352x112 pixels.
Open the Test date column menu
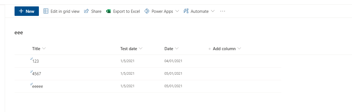pyautogui.click(x=140, y=48)
